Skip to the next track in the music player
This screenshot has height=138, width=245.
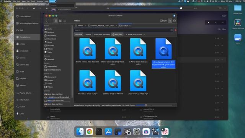pos(47,8)
